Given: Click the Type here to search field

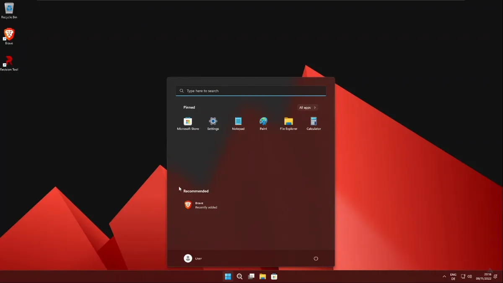Looking at the screenshot, I should coord(251,91).
